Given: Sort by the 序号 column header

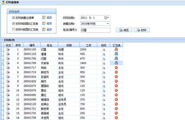Looking at the screenshot, I should 18,45.
